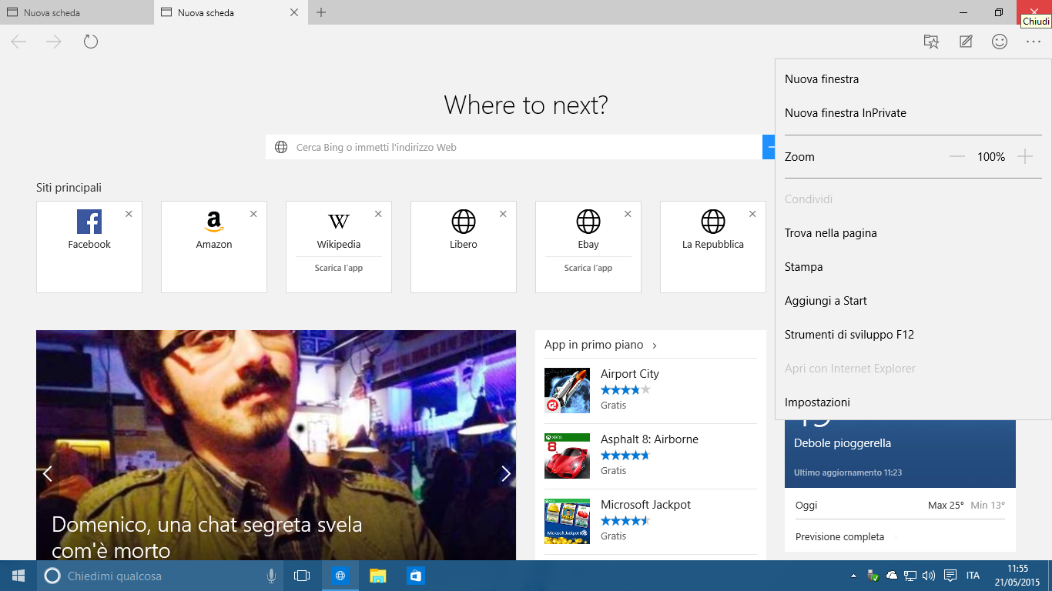Click the smiley feedback icon
The image size is (1052, 591).
[x=1000, y=42]
